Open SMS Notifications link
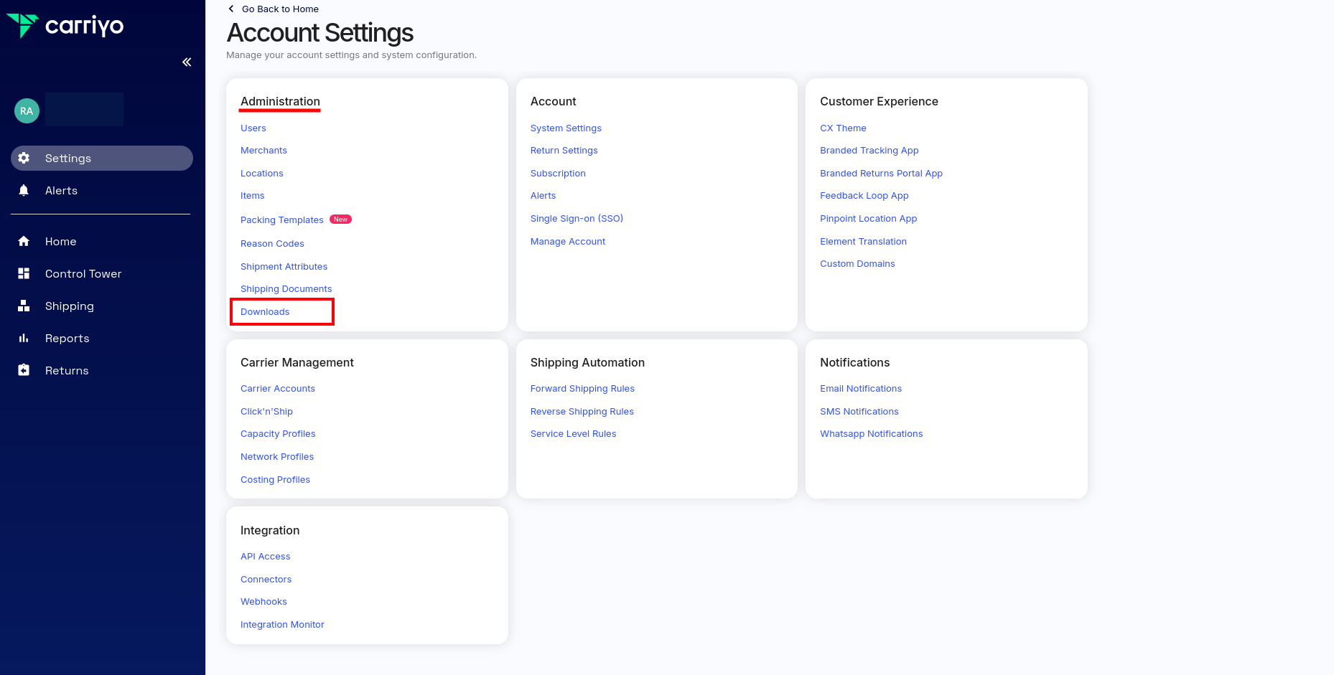 pos(859,411)
